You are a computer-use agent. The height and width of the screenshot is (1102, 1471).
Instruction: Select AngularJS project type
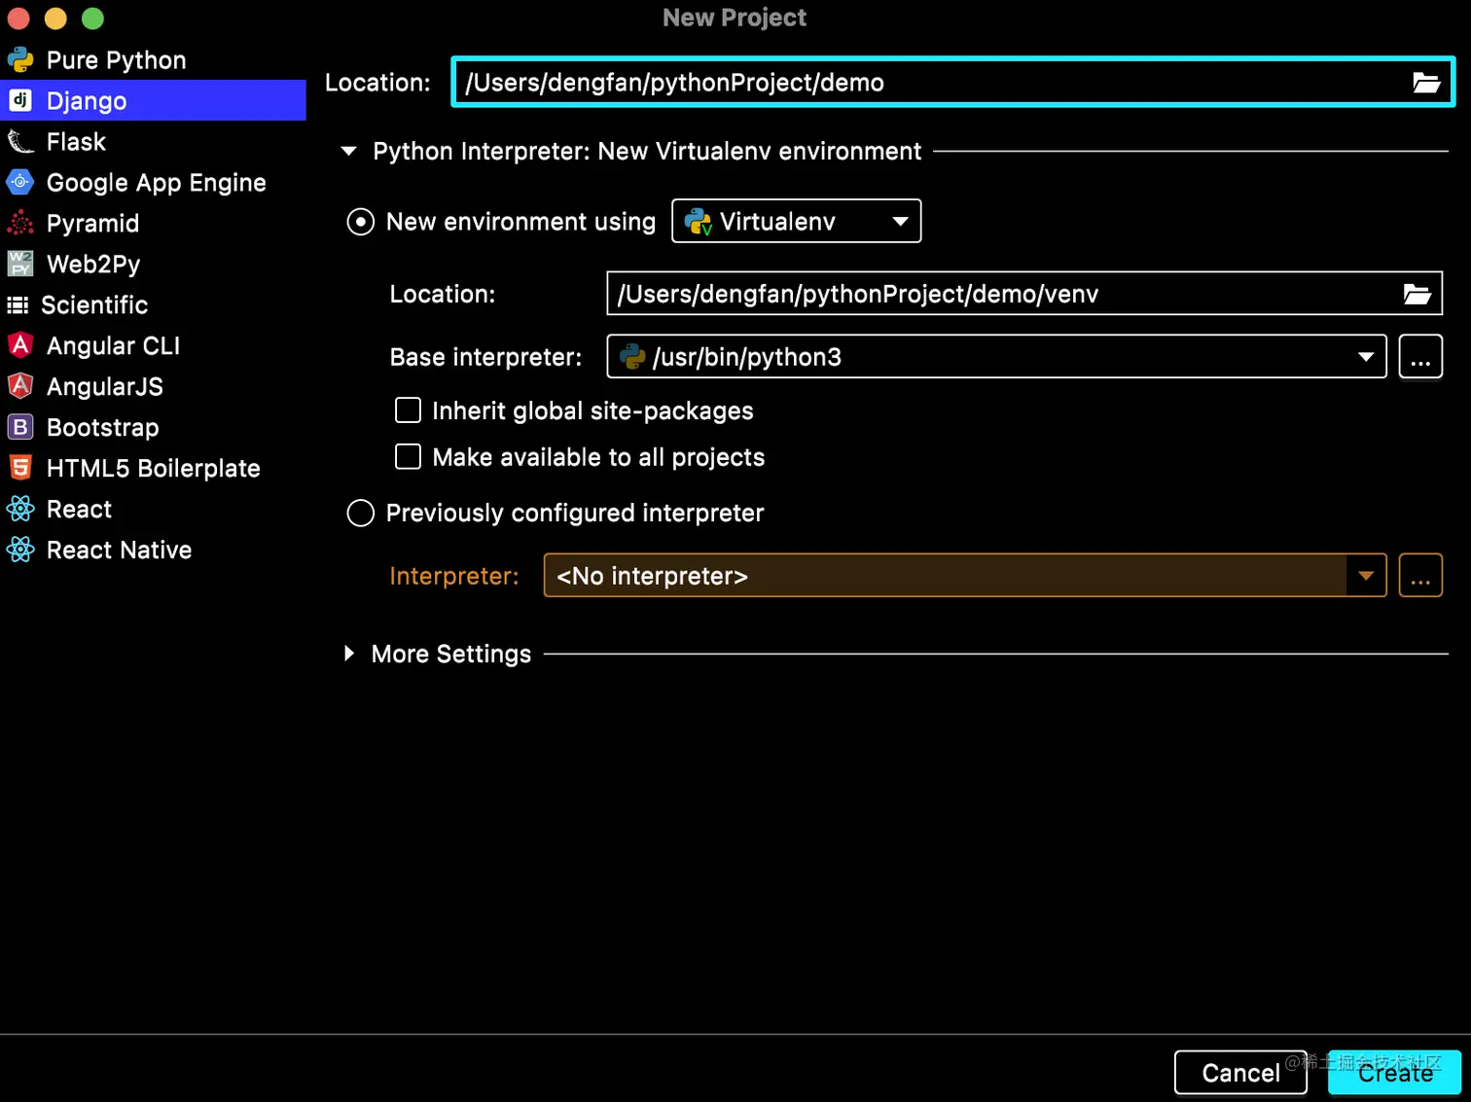[153, 386]
